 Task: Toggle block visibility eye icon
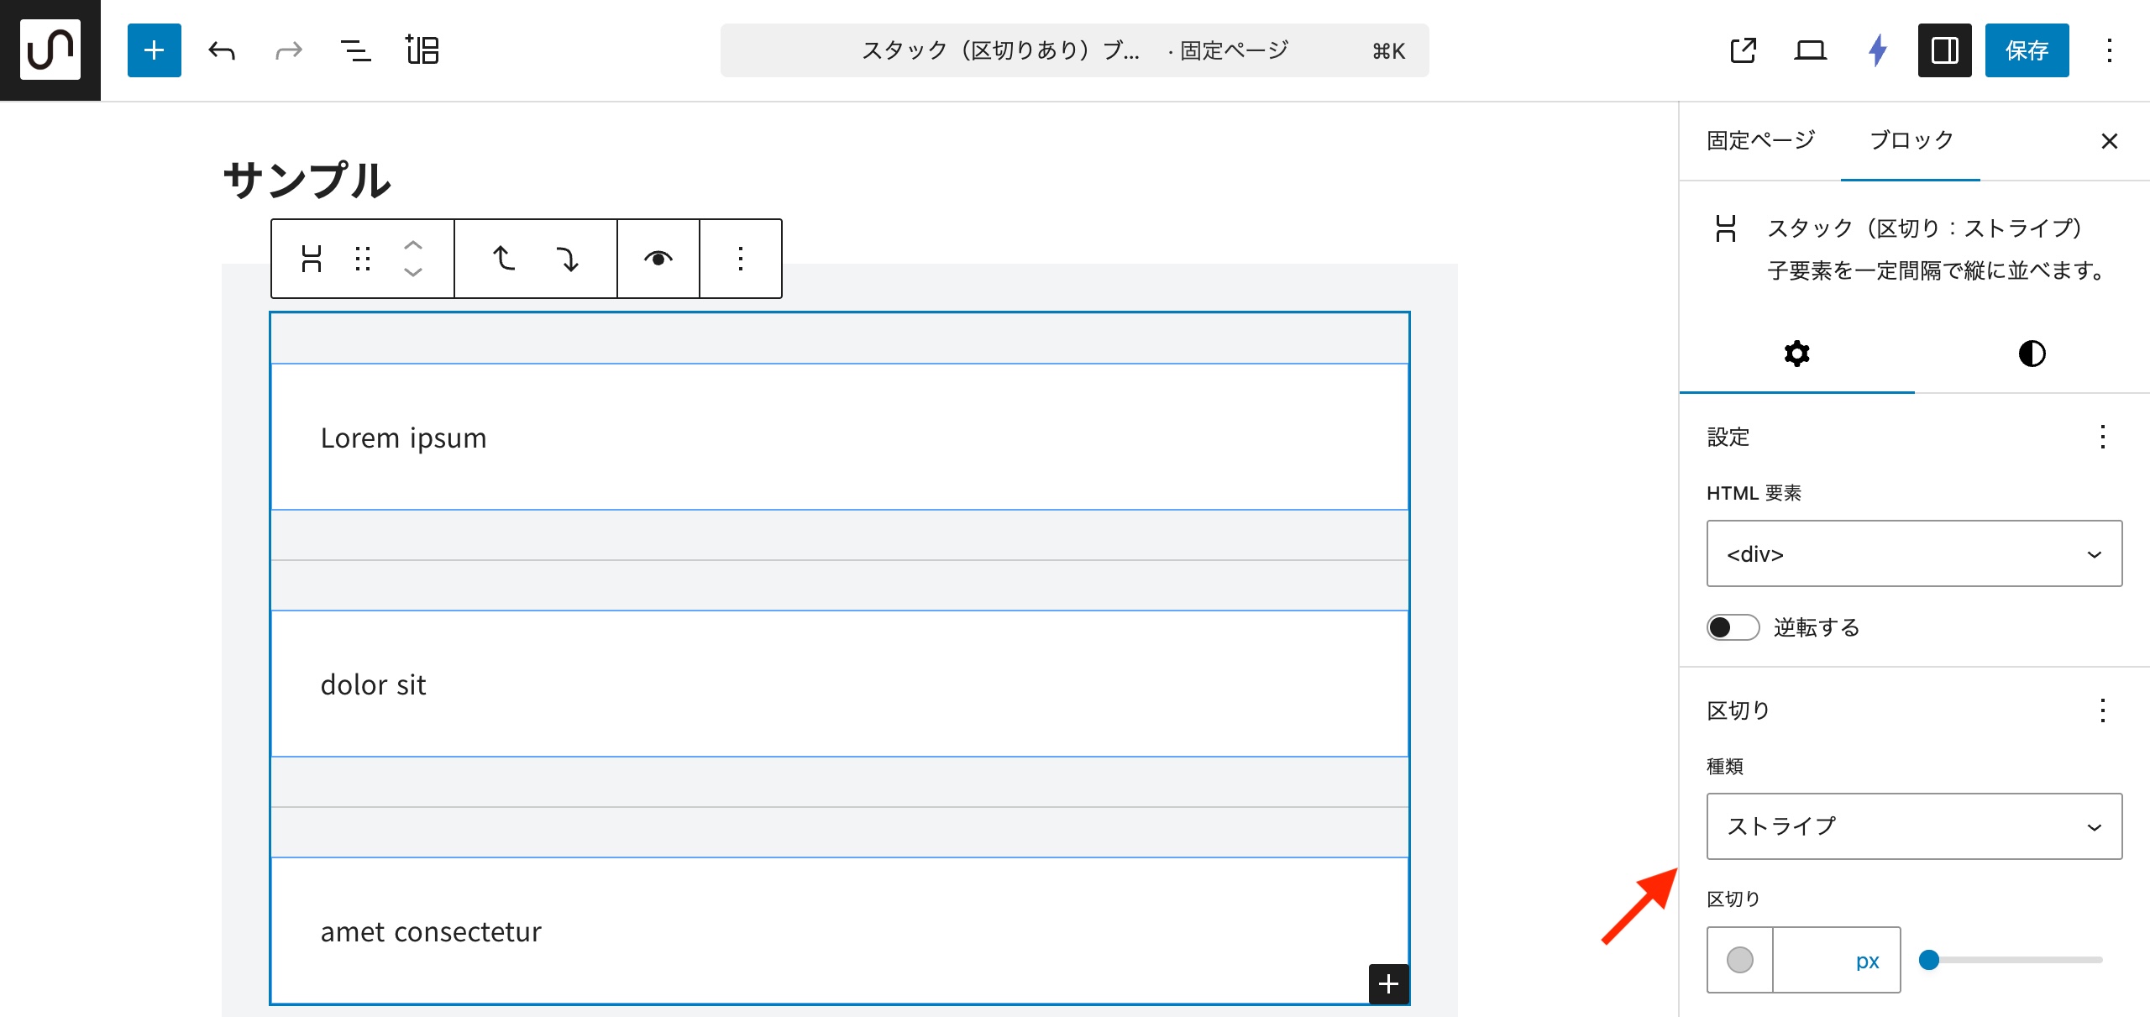point(658,259)
